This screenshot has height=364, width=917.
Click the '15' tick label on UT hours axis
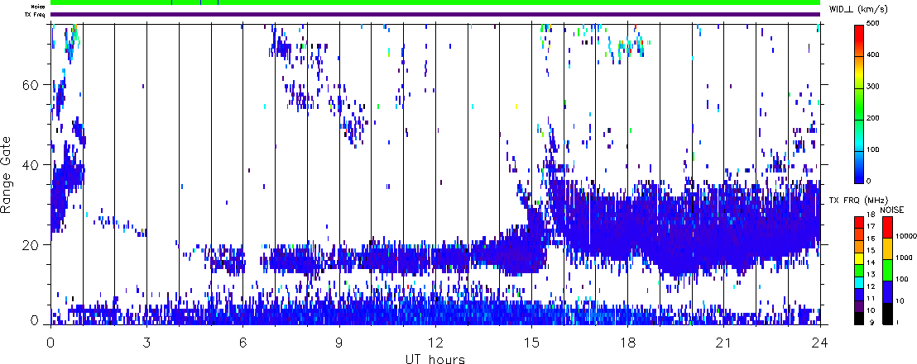pyautogui.click(x=531, y=343)
